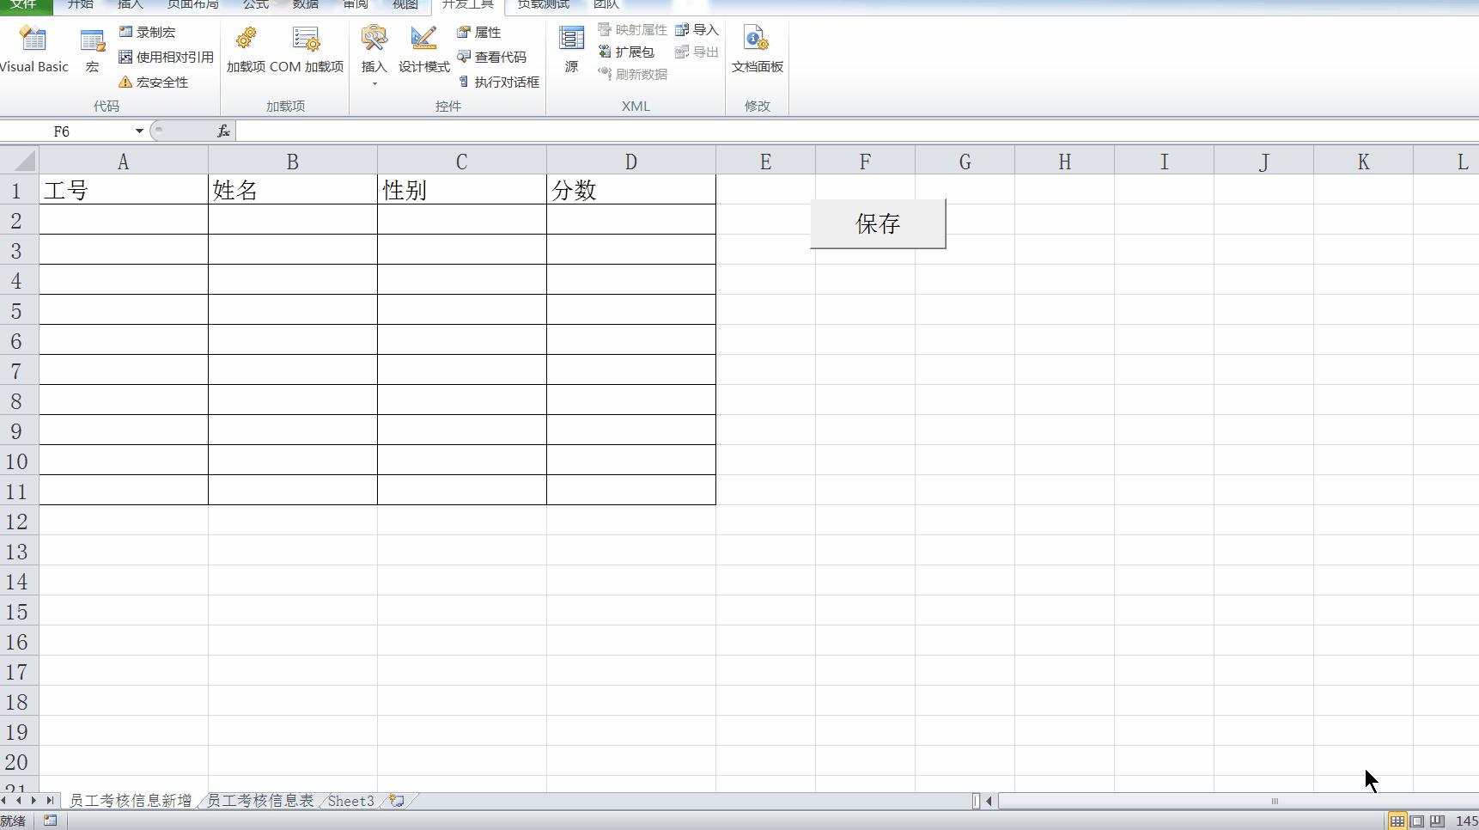Switch to the 公式 ribbon tab
This screenshot has height=830, width=1479.
click(x=253, y=5)
